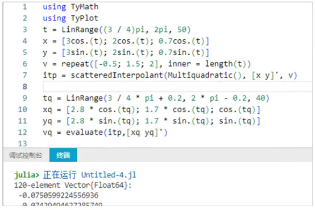This screenshot has height=210, width=315.
Task: Select the 终端 tab
Action: pos(63,155)
